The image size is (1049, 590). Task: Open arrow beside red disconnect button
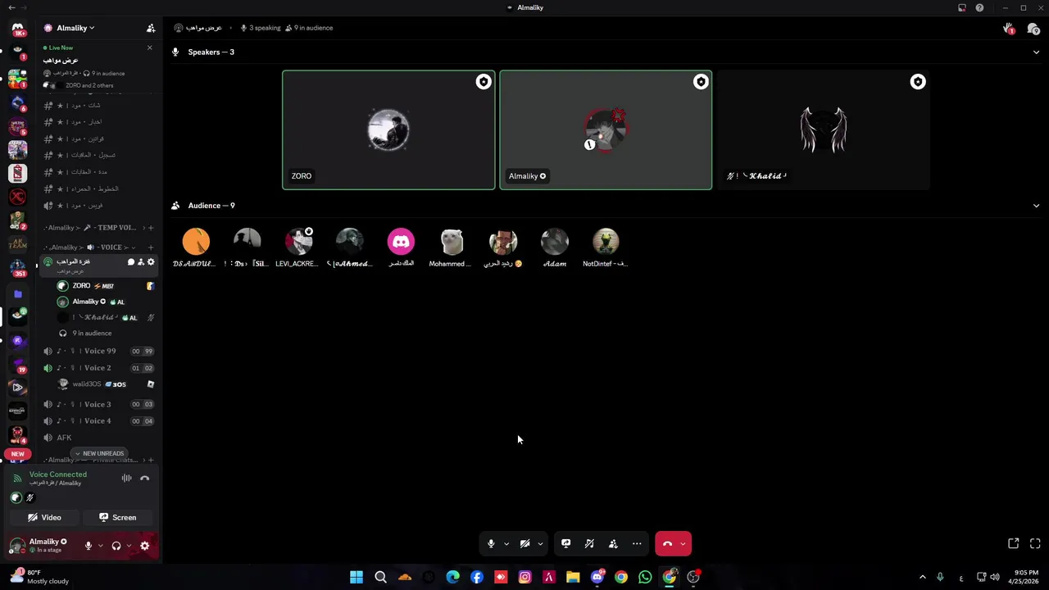[683, 543]
